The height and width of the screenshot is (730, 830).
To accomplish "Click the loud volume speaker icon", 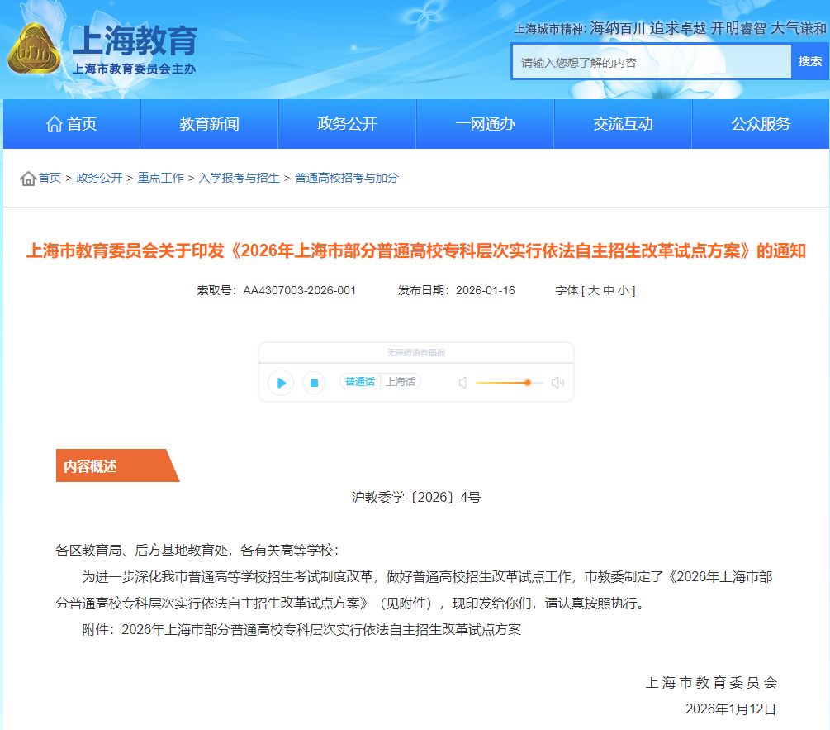I will [557, 383].
